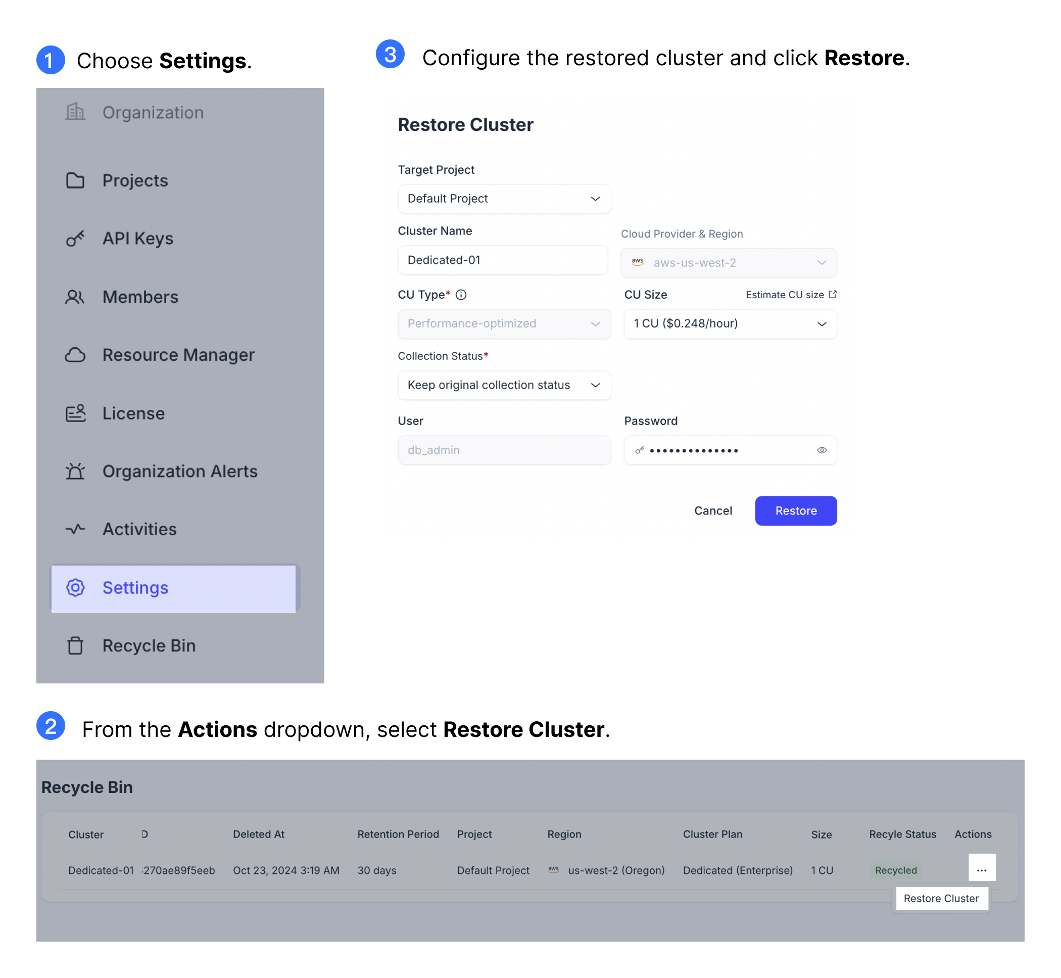Viewport: 1061px width, 978px height.
Task: Click the CU Type info icon
Action: [x=461, y=295]
